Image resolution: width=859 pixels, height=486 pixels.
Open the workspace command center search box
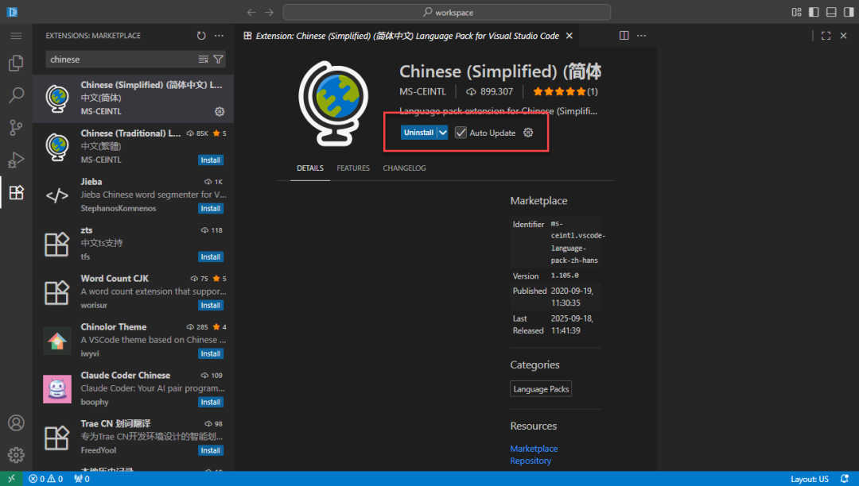pyautogui.click(x=446, y=12)
